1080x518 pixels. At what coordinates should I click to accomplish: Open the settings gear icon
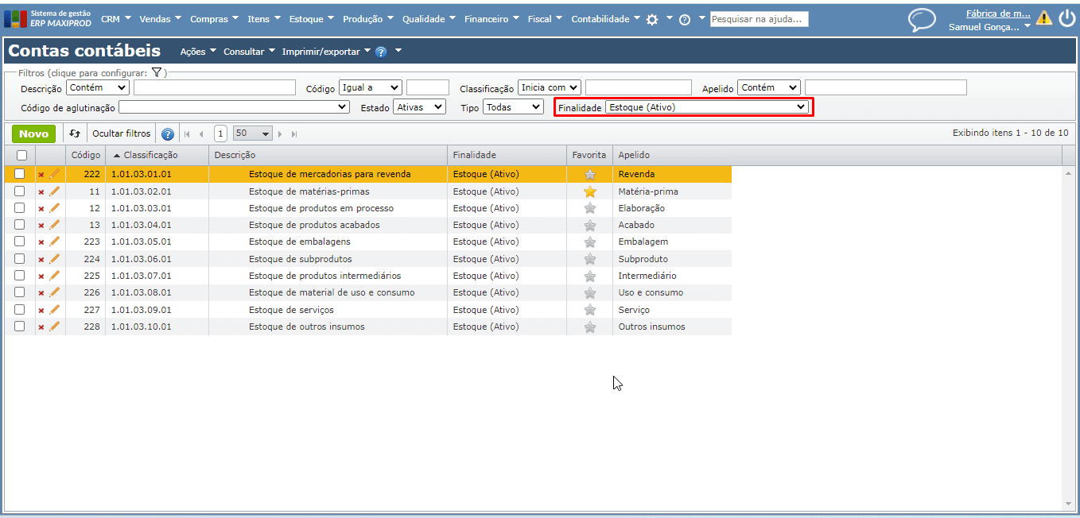point(652,20)
